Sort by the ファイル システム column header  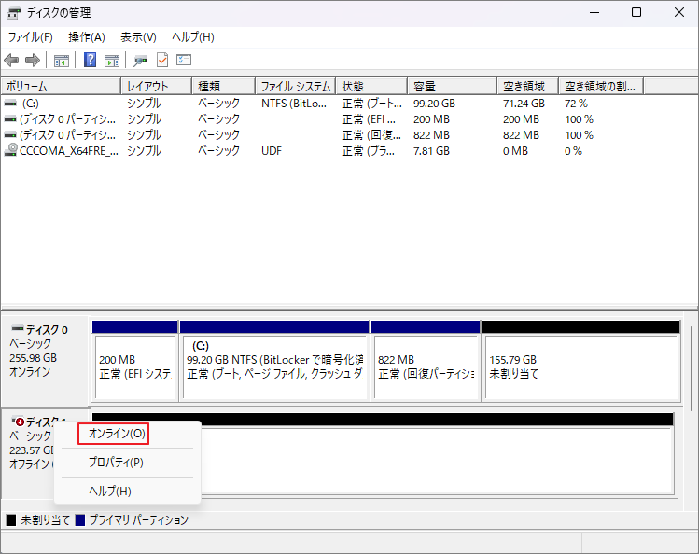295,86
